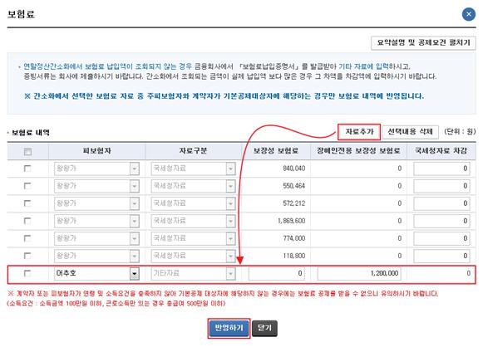Viewport: 483px width, 347px height.
Task: Open the 피보험자 dropdown showing 여추호
Action: (x=96, y=273)
